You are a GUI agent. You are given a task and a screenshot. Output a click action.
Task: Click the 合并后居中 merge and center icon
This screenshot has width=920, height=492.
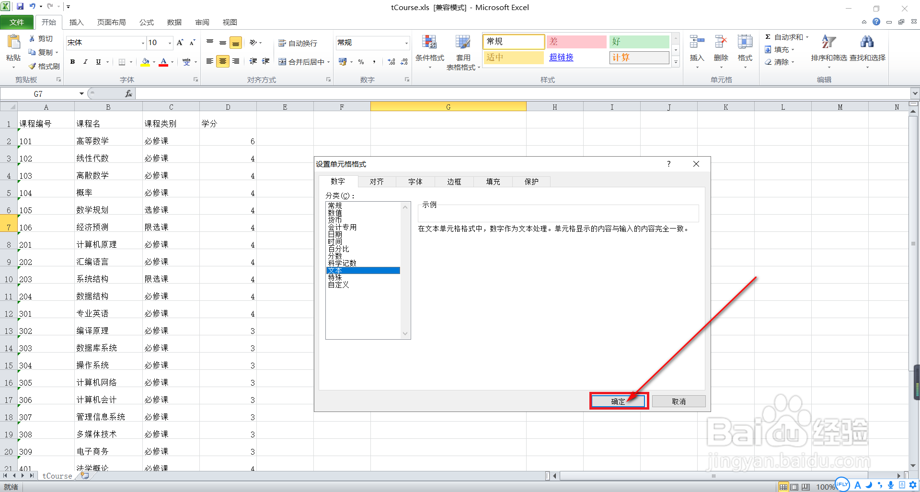pyautogui.click(x=302, y=61)
